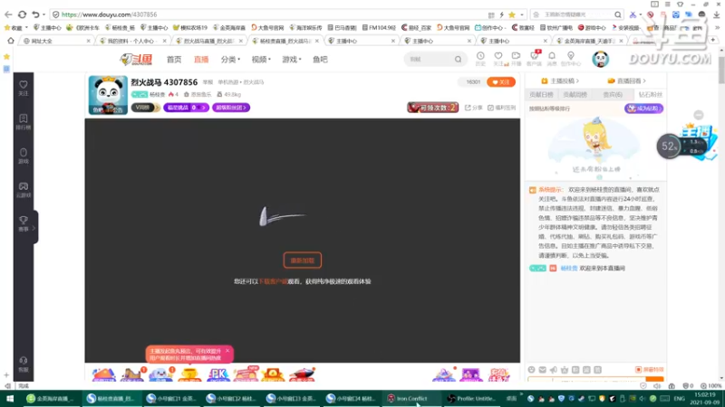Switch to the 贡献周榜 tab
The width and height of the screenshot is (725, 407).
point(575,95)
